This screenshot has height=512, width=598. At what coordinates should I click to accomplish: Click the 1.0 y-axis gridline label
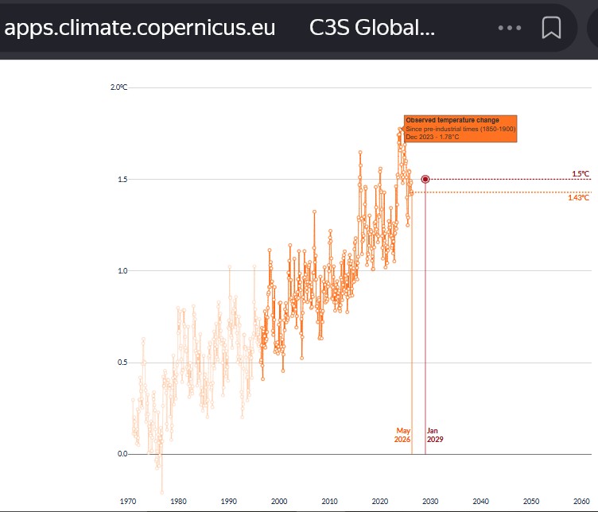click(122, 270)
